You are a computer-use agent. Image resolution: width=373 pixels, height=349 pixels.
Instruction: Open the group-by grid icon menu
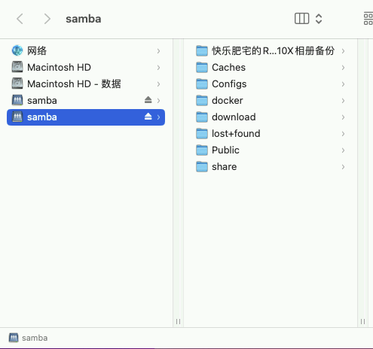pyautogui.click(x=368, y=19)
